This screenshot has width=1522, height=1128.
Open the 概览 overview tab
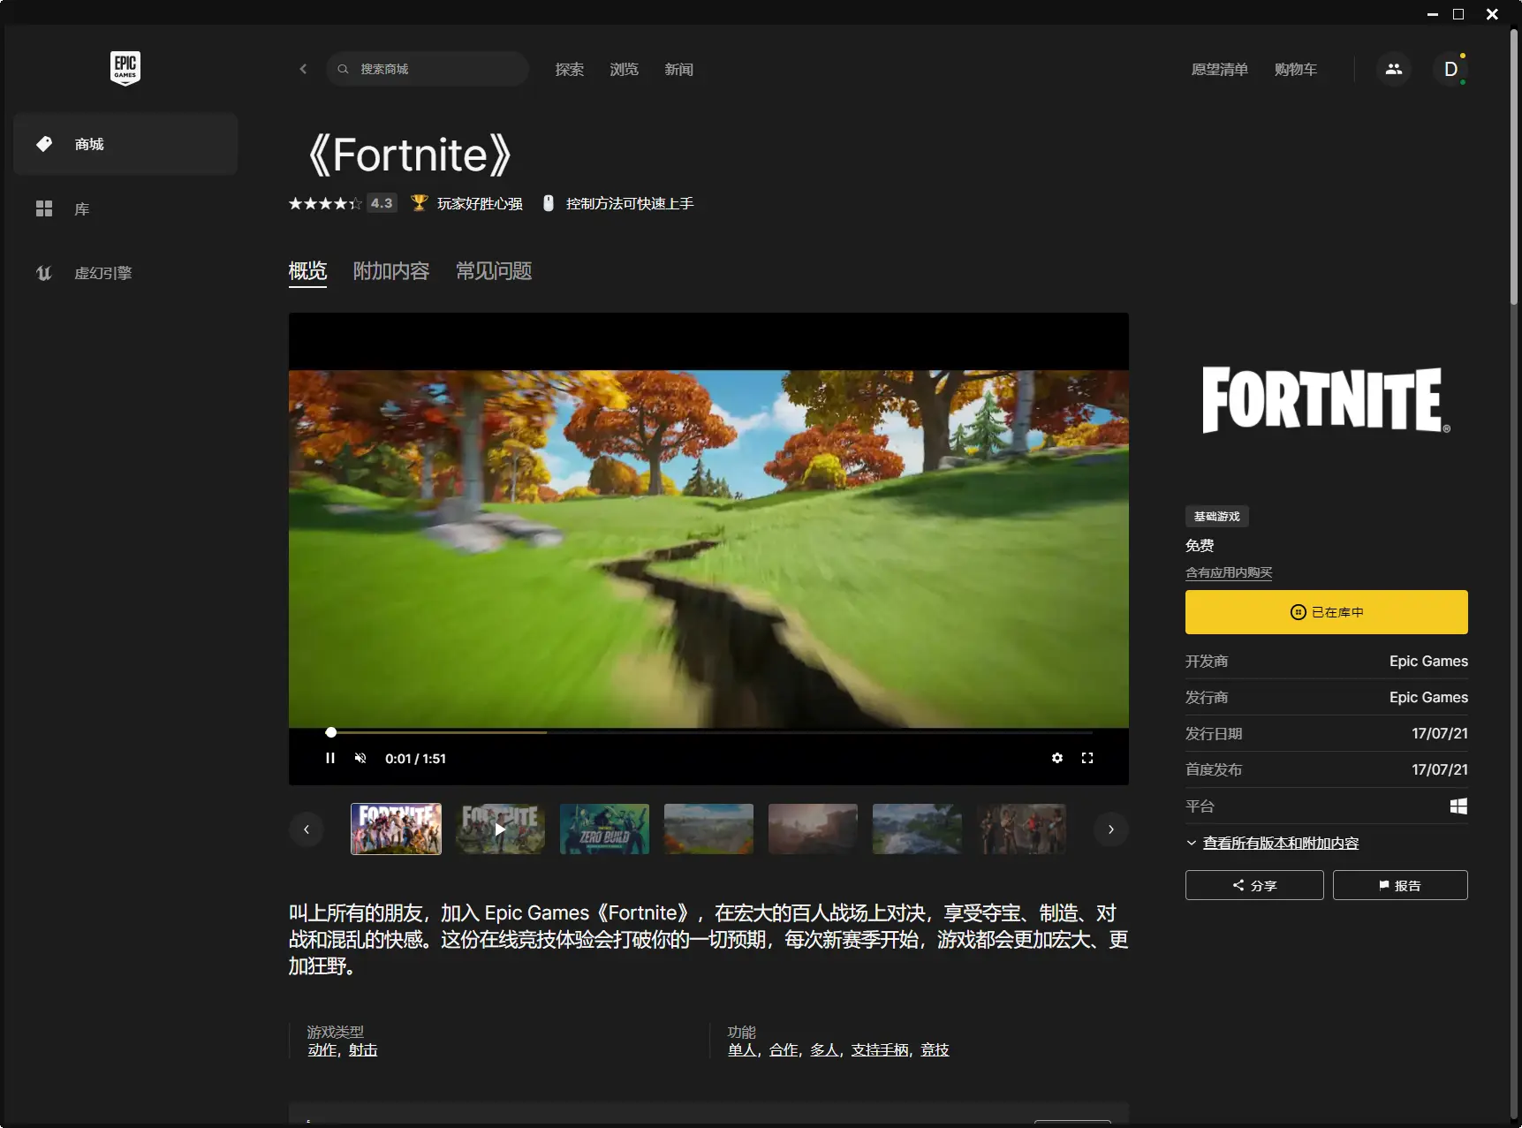[x=307, y=271]
